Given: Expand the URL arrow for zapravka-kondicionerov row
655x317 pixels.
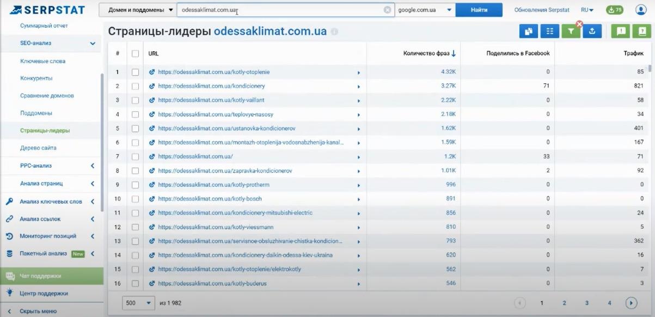Looking at the screenshot, I should coord(359,171).
